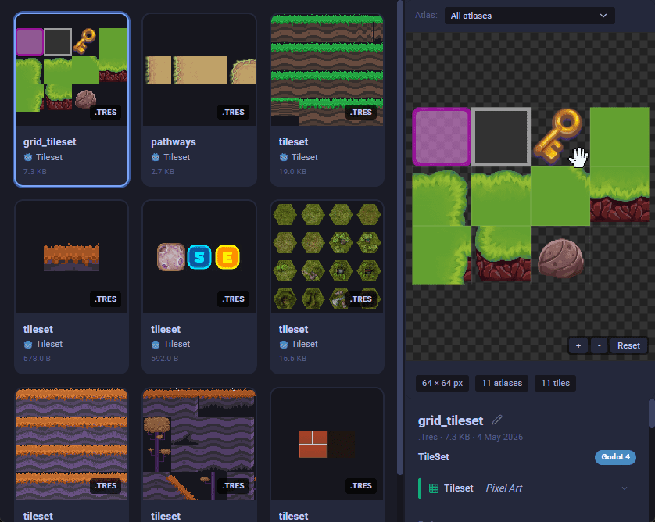655x522 pixels.
Task: Click the dark gray framed tile in preview
Action: pos(501,137)
